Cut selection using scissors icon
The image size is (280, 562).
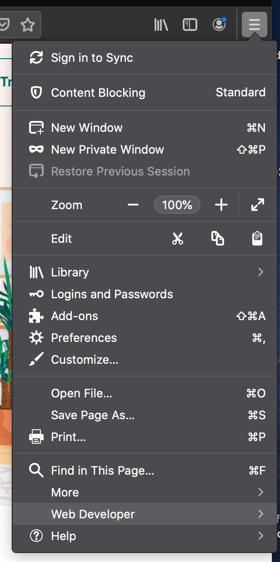coord(177,239)
